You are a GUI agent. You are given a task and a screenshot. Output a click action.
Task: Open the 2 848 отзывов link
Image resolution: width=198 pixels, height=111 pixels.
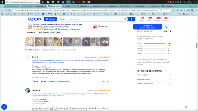[x=49, y=29]
